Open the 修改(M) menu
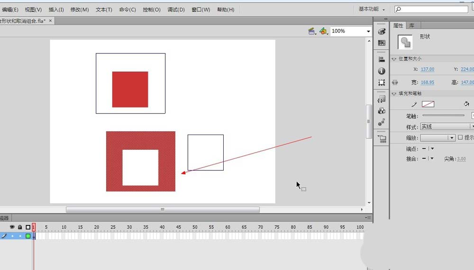 [x=80, y=9]
